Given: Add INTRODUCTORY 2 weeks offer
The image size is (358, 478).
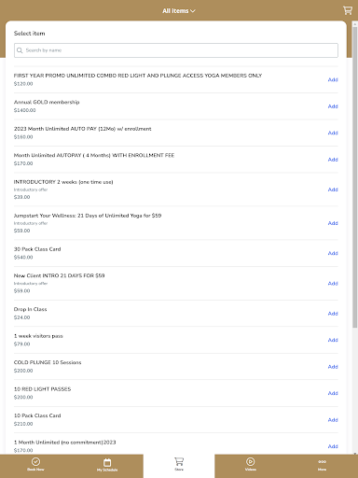Looking at the screenshot, I should [333, 190].
